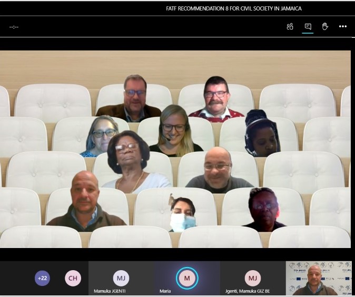Open the More actions ellipsis menu
Screen dimensions: 355x297
[x=343, y=27]
